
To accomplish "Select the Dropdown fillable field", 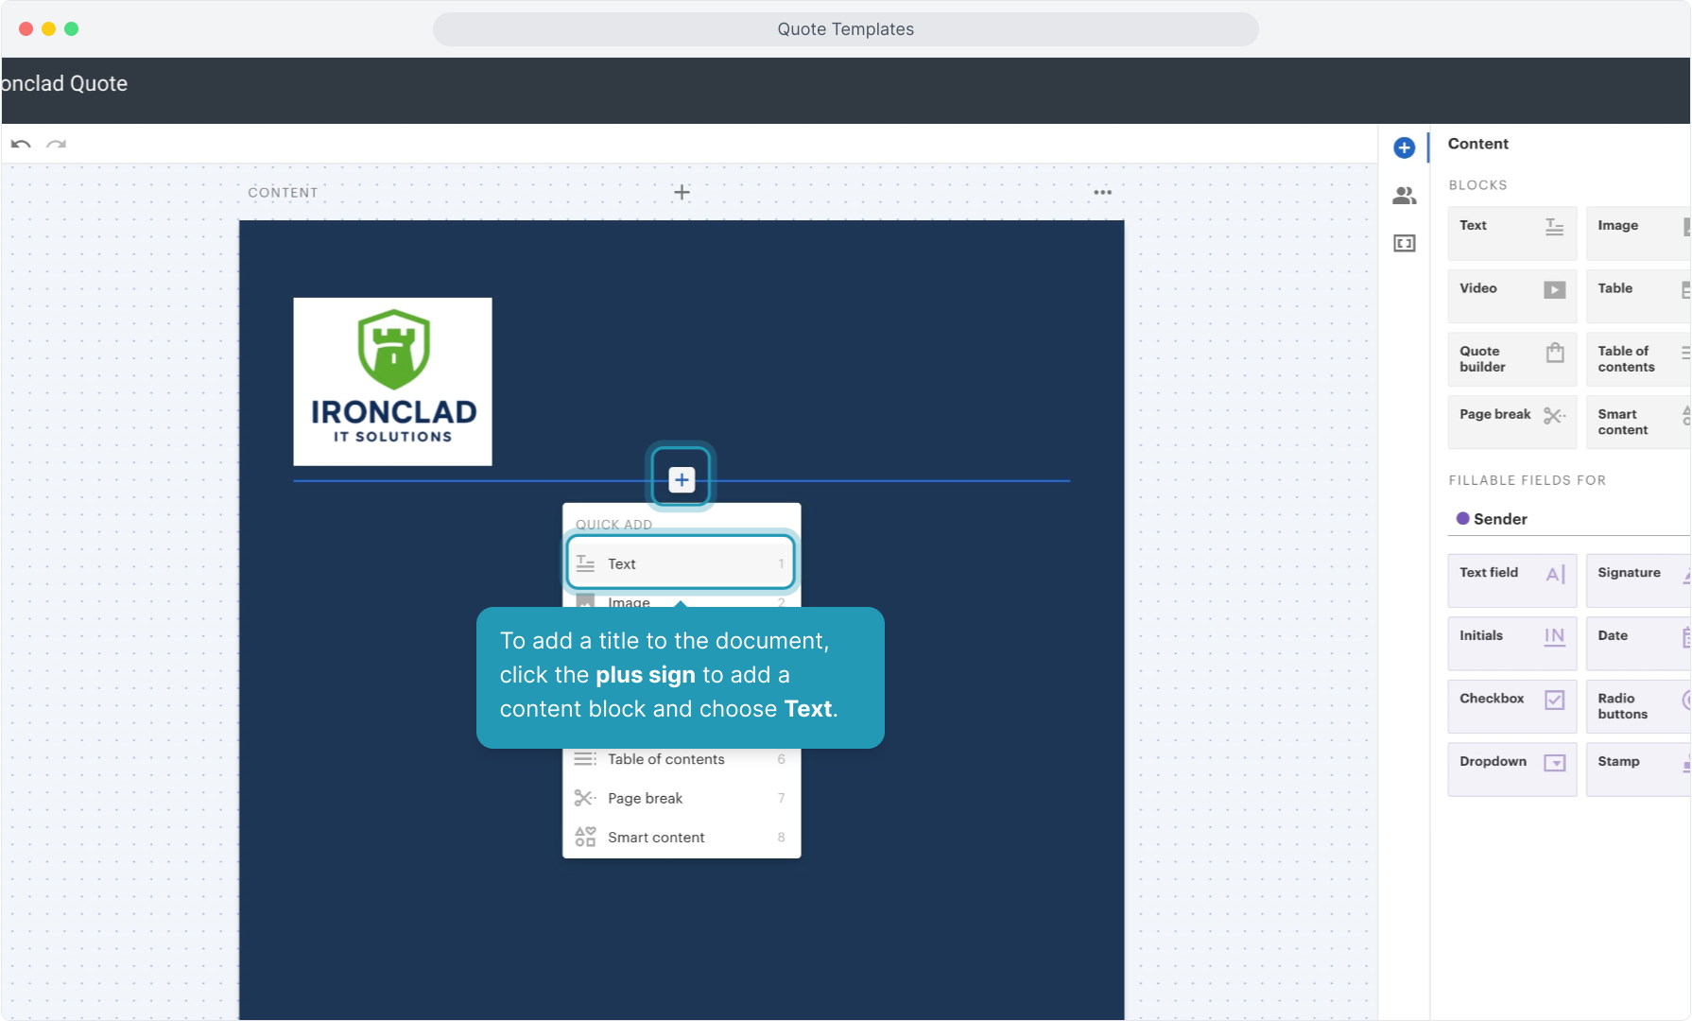I will pyautogui.click(x=1511, y=770).
